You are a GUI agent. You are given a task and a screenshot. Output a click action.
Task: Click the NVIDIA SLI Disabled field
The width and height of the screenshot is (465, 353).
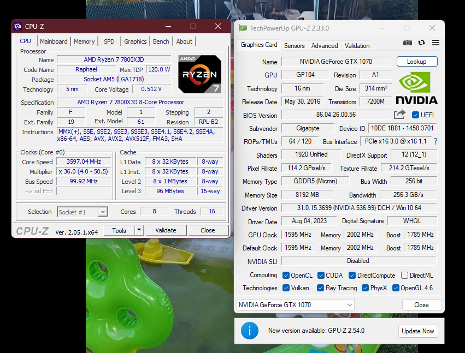click(358, 261)
